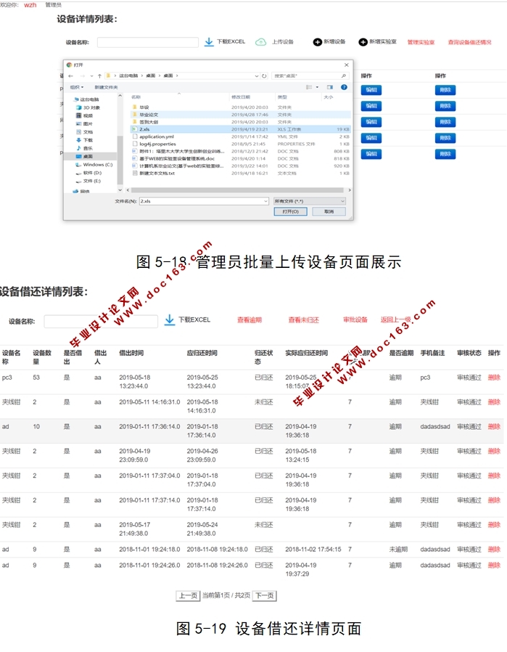Select 文档 folder in dialog sidebar

pyautogui.click(x=85, y=132)
